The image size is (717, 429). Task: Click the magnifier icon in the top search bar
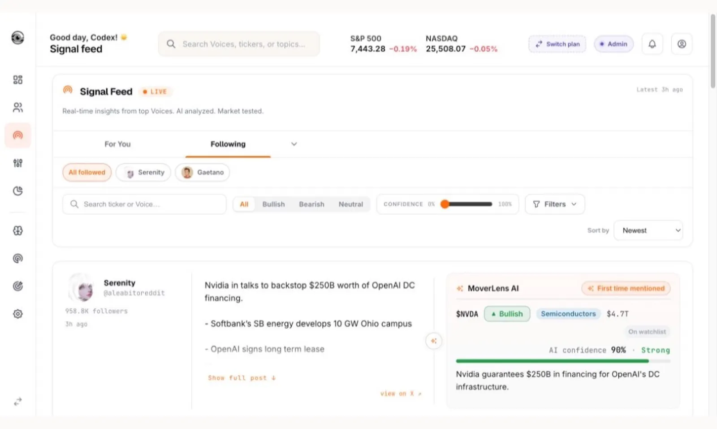pyautogui.click(x=171, y=44)
